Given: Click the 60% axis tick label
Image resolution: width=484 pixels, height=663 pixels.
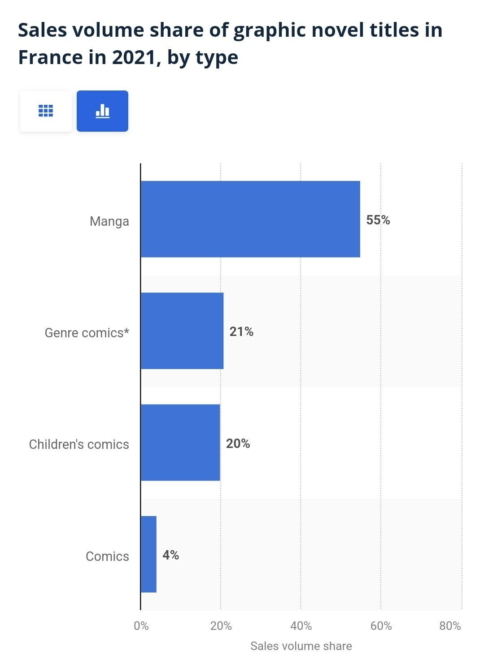Looking at the screenshot, I should (381, 626).
